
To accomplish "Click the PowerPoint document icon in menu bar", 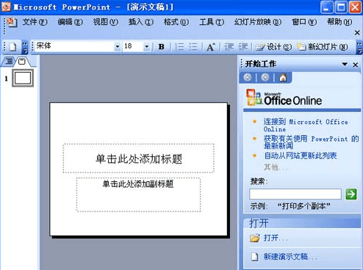I will click(x=12, y=22).
